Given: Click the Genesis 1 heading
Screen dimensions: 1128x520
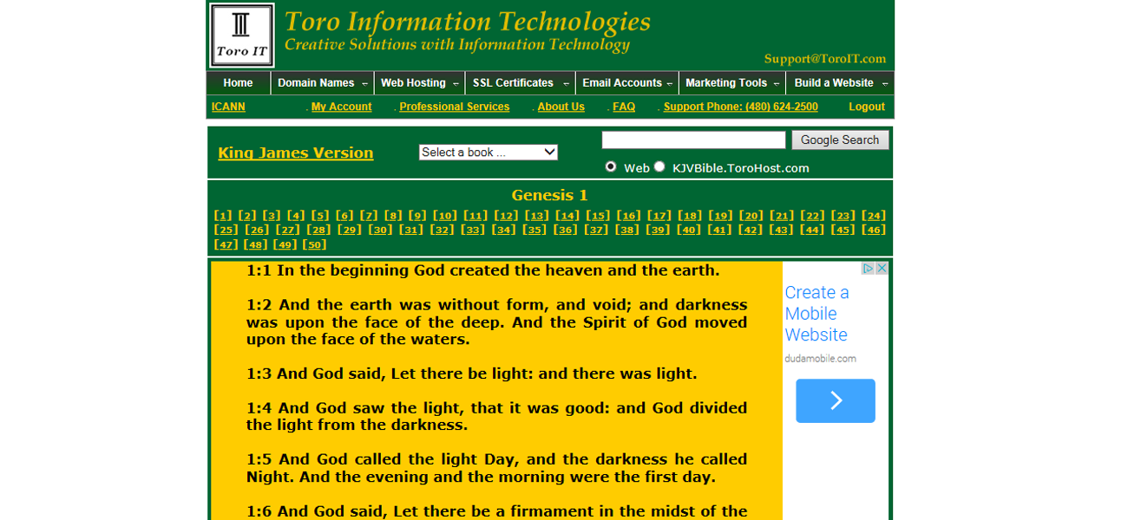Looking at the screenshot, I should point(549,195).
